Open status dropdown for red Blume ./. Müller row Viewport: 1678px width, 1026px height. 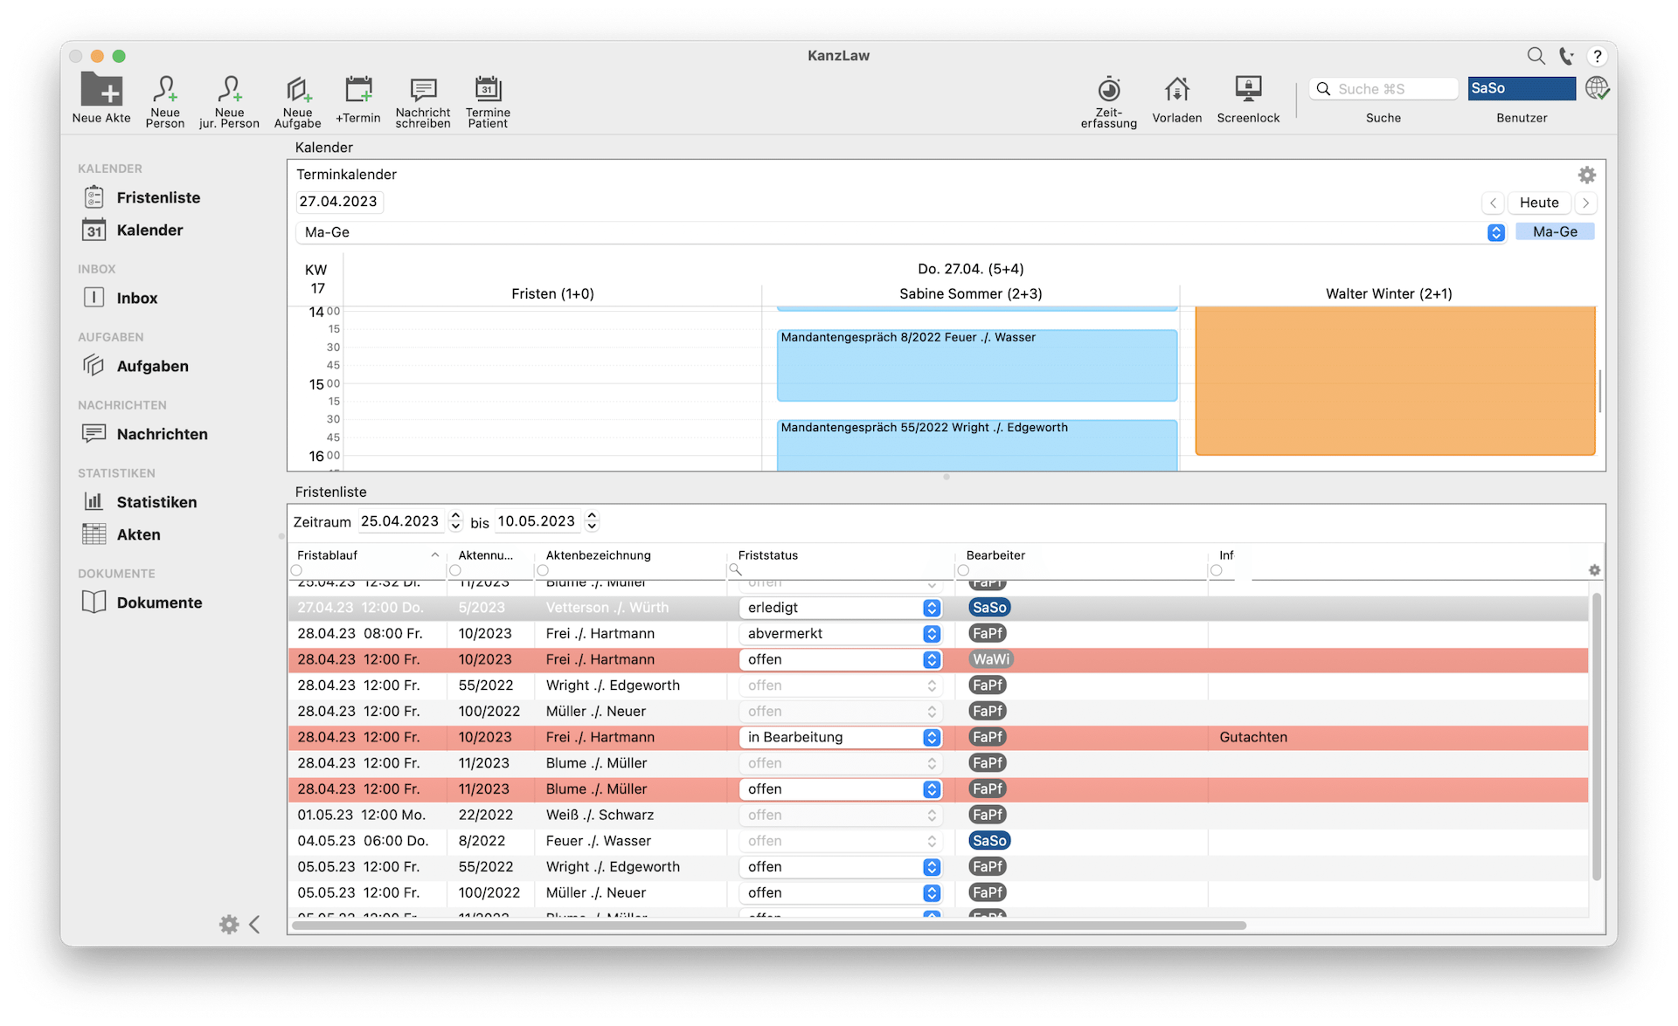click(x=841, y=789)
